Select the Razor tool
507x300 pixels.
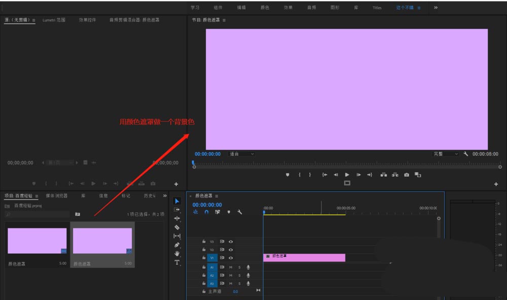177,227
